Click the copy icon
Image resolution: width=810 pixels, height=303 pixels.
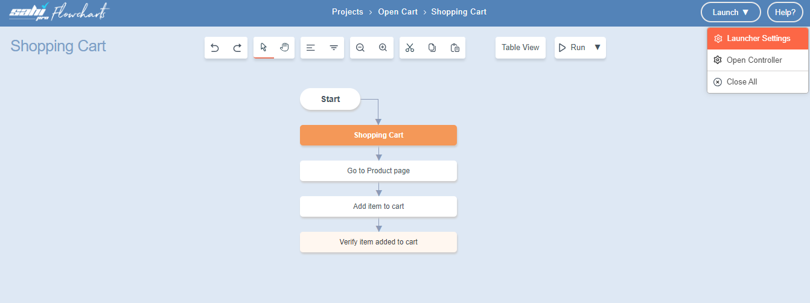coord(432,48)
